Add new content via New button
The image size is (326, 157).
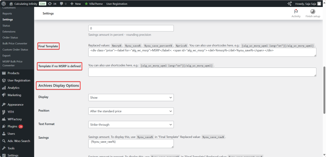point(76,4)
